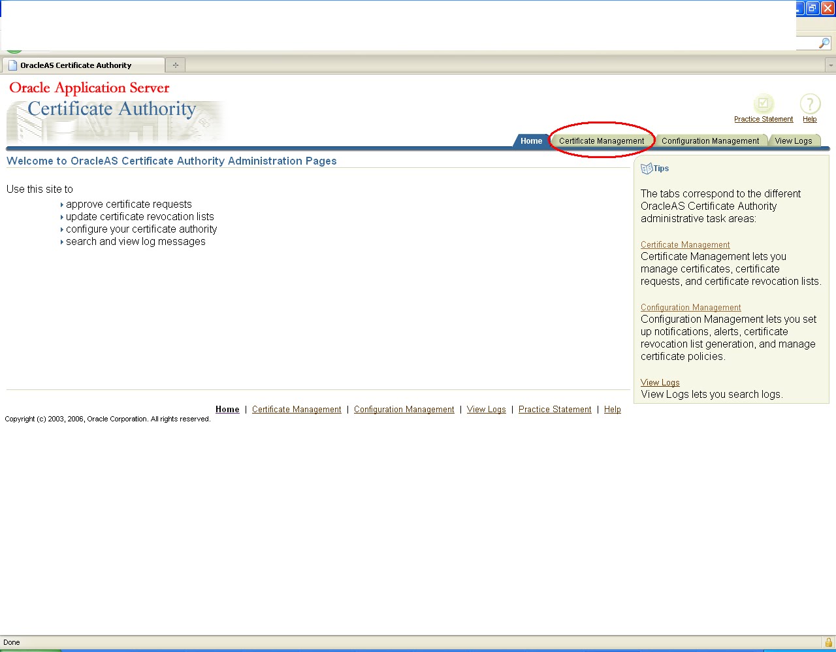The width and height of the screenshot is (836, 652).
Task: Select the OracleAS Certificate Authority browser tab
Action: (84, 65)
